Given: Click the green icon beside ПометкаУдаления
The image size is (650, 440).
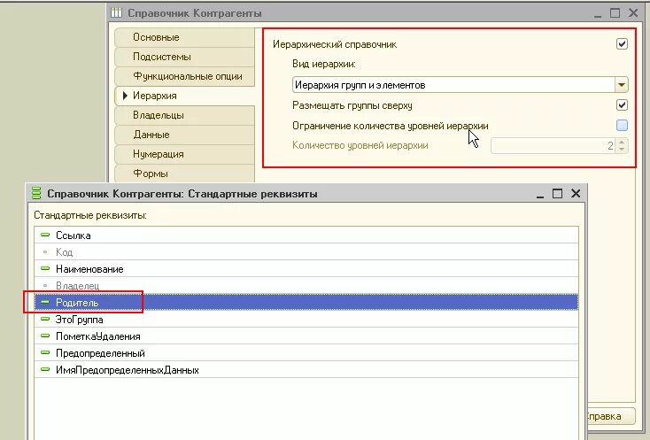Looking at the screenshot, I should 45,336.
